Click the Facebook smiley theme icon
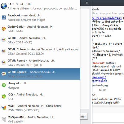124x124 pixels. (x=4, y=17)
